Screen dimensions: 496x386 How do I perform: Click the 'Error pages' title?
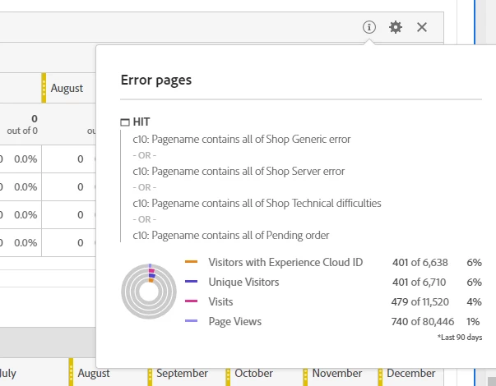point(156,80)
